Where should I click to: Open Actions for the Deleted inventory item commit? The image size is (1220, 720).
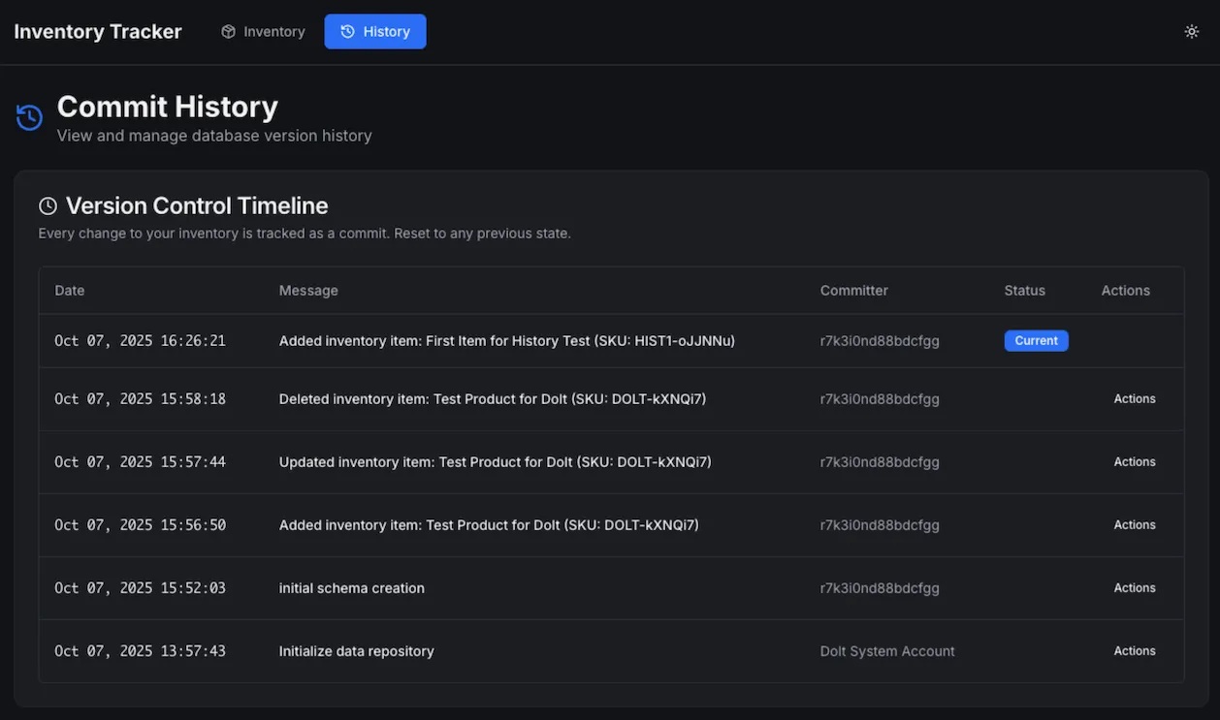pyautogui.click(x=1134, y=399)
